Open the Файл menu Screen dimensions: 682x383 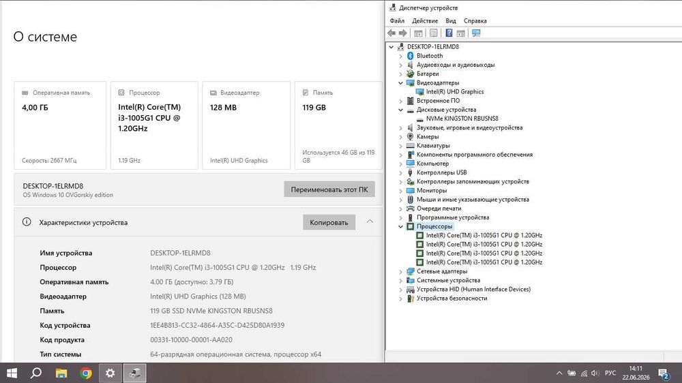click(x=397, y=21)
